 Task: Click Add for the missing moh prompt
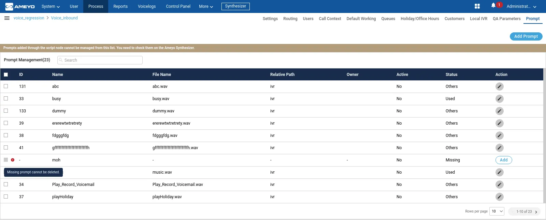(x=504, y=160)
